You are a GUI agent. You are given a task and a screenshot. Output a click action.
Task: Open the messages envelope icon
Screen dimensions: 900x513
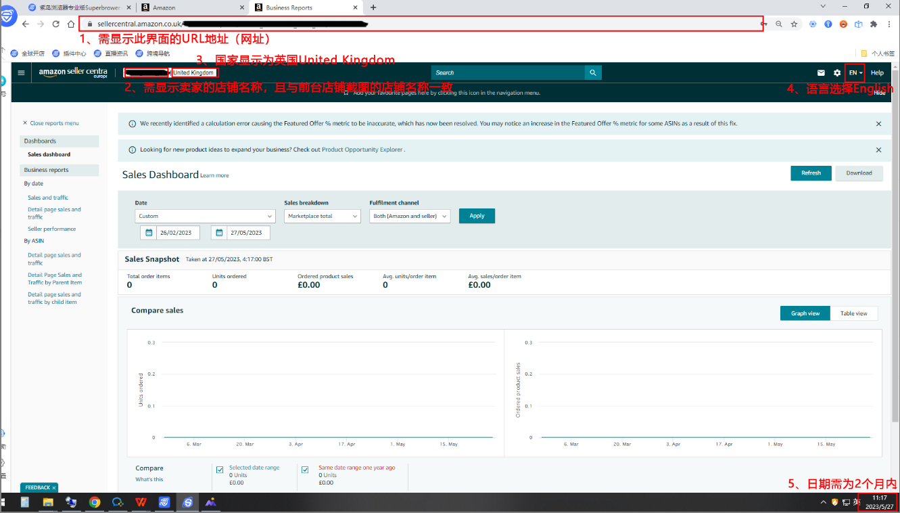[821, 72]
